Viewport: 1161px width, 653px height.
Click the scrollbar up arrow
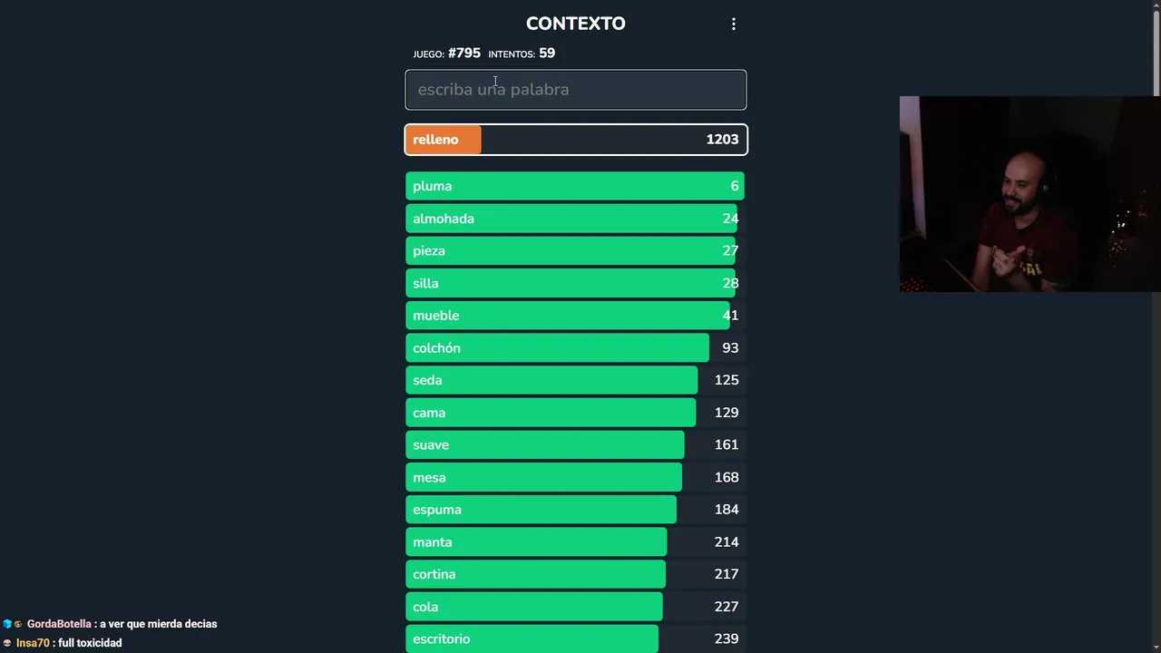click(1156, 5)
